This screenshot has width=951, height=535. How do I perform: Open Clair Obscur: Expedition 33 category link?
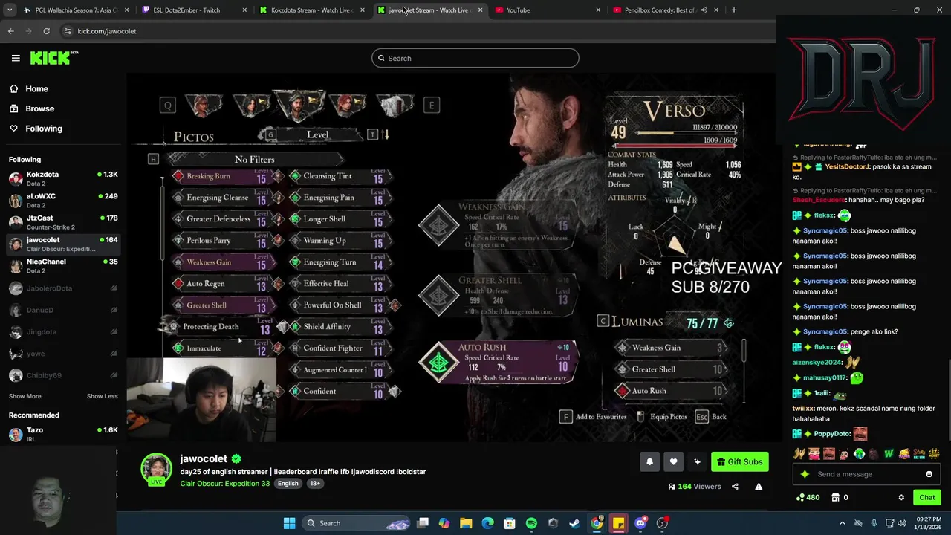[225, 483]
